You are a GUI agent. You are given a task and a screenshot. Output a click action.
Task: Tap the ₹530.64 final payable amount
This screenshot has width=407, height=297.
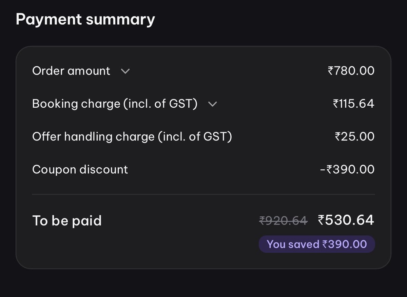coord(346,220)
